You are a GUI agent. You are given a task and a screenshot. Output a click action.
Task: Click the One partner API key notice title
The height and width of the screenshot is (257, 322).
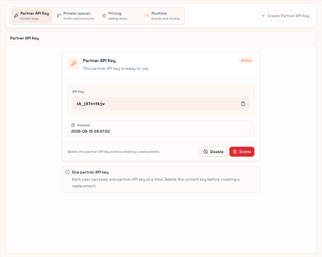[90, 172]
